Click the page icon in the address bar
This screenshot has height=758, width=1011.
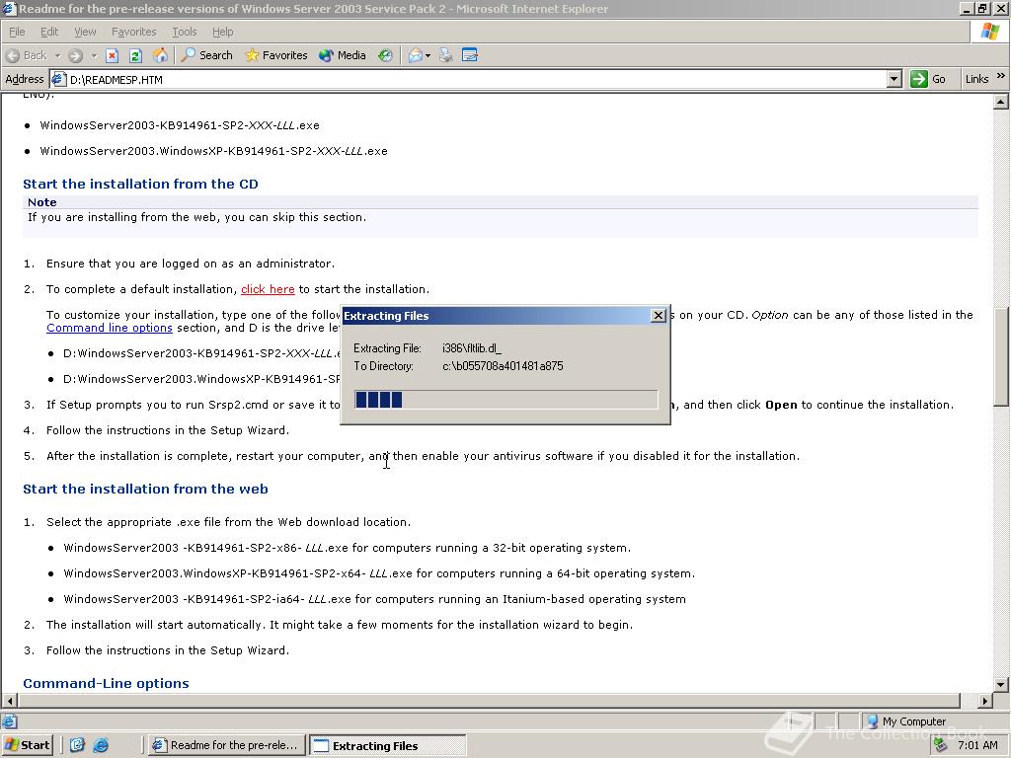[59, 79]
